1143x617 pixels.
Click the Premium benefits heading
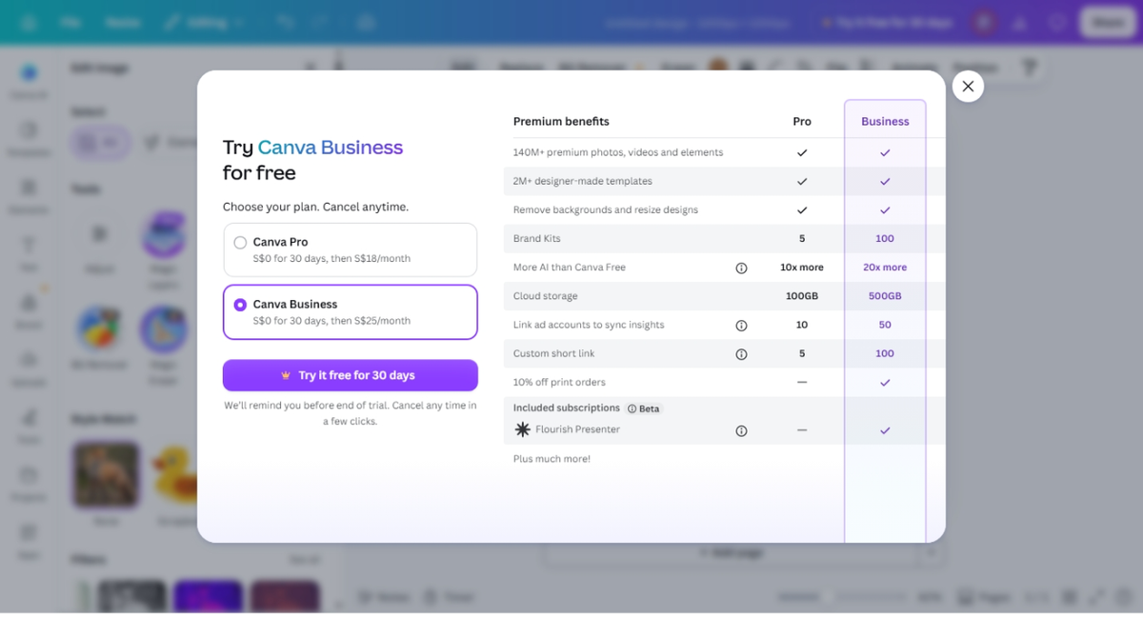[561, 121]
